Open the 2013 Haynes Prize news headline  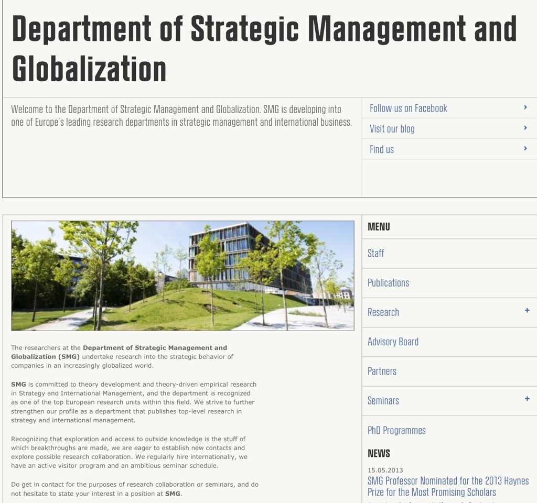click(448, 486)
